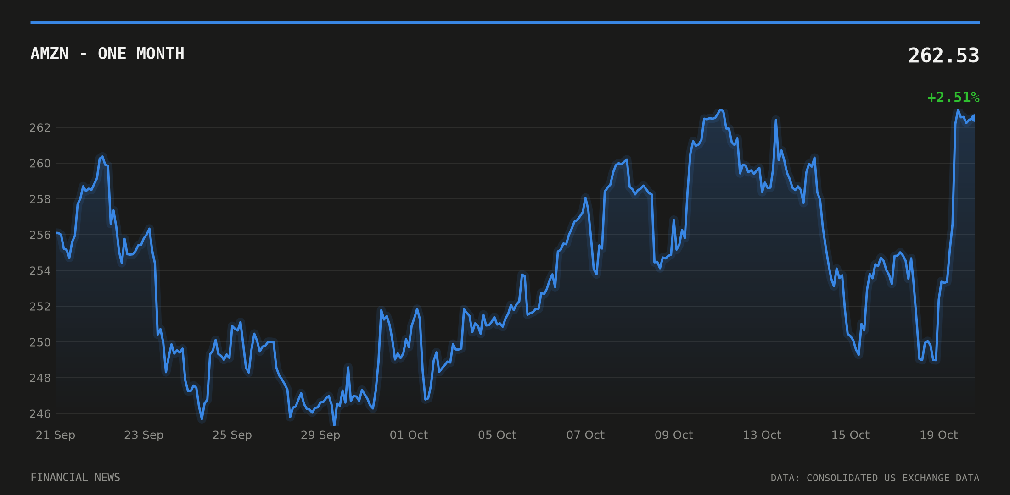
Task: Select the 05 Oct date label
Action: [497, 435]
